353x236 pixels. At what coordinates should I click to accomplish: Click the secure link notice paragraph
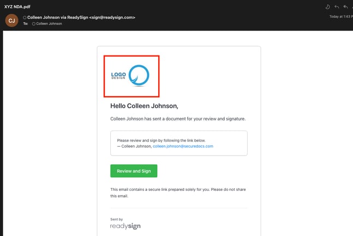tap(178, 192)
